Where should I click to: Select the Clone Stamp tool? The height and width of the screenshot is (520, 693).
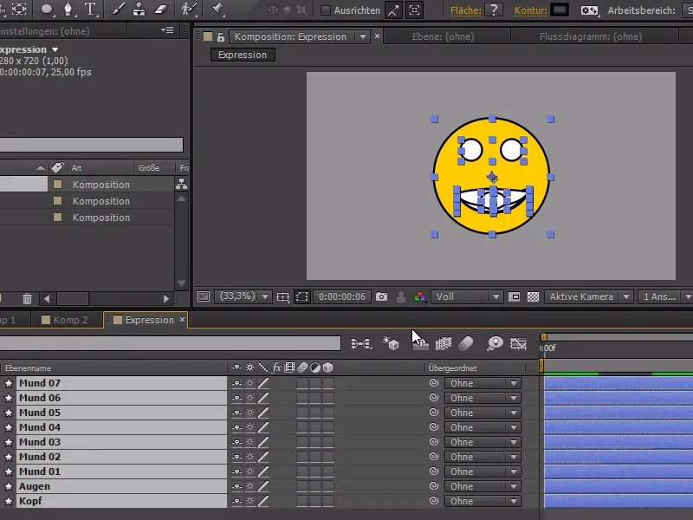coord(139,10)
